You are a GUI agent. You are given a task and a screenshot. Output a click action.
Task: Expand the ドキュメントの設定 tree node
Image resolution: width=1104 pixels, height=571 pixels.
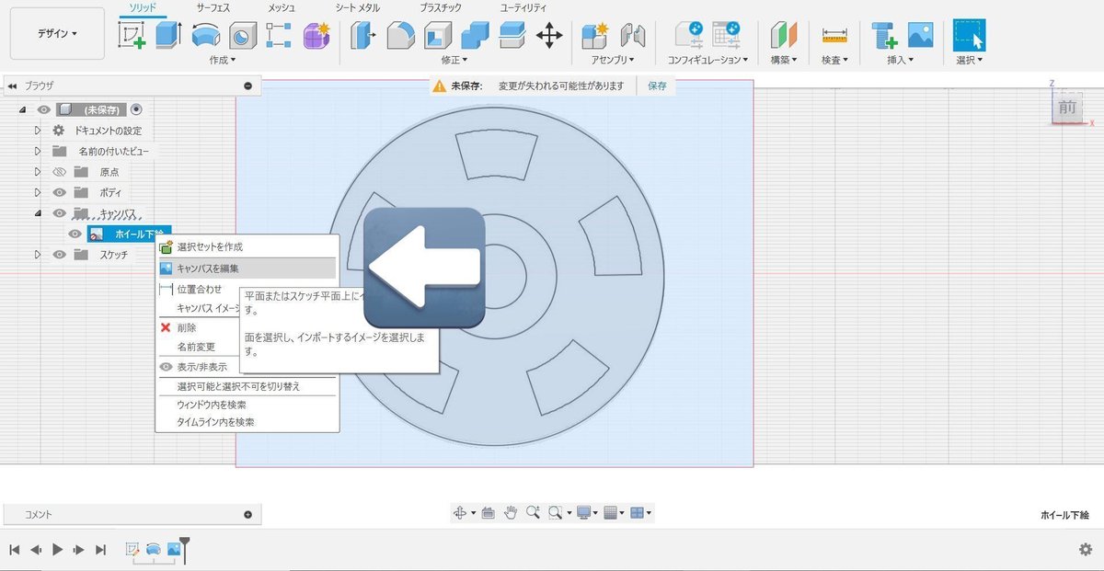point(38,131)
